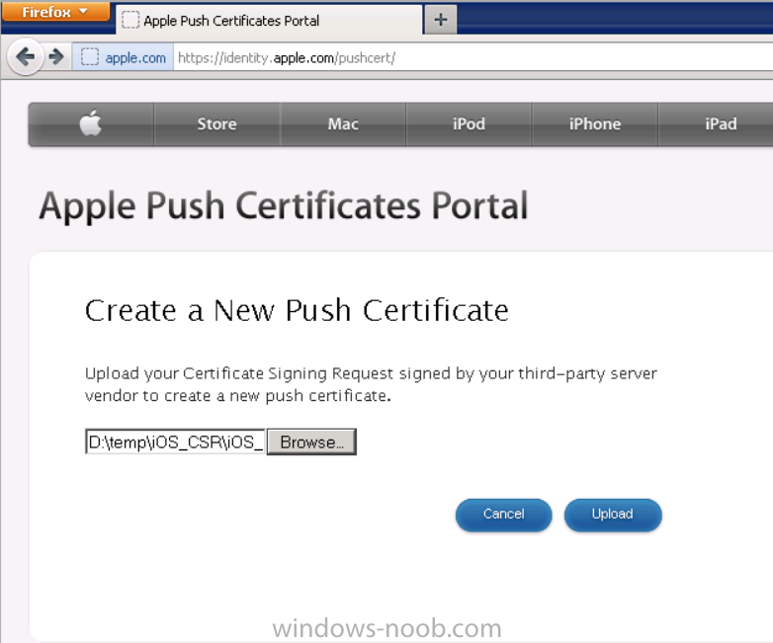Cancel the push certificate creation

(503, 515)
